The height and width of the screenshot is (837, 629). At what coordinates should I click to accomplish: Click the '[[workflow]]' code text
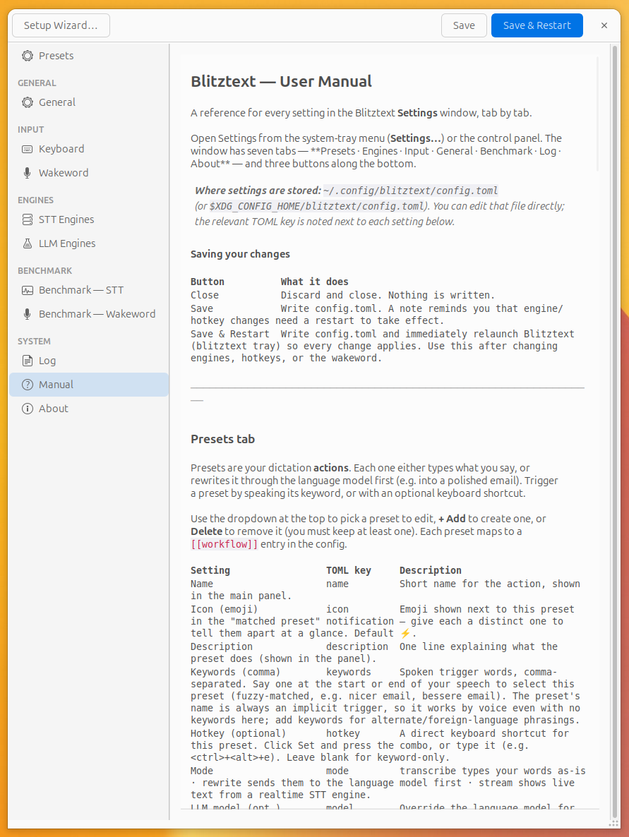pyautogui.click(x=224, y=545)
